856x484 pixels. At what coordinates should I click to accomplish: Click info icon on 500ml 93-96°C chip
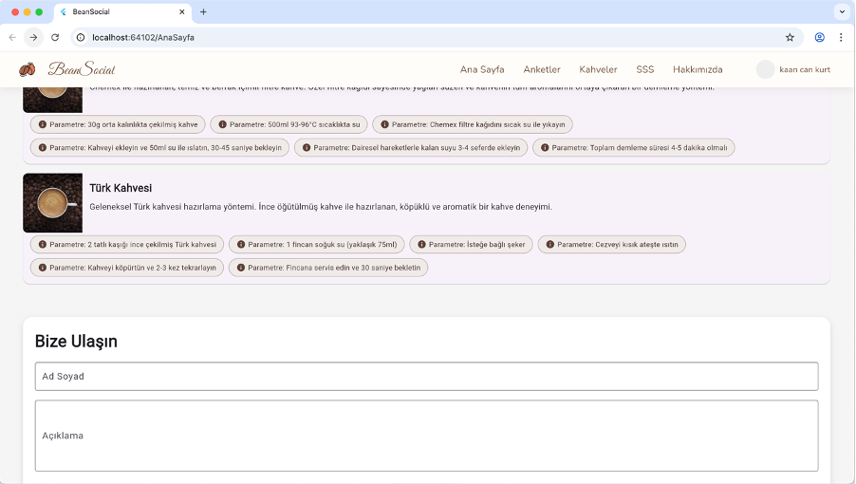[222, 124]
